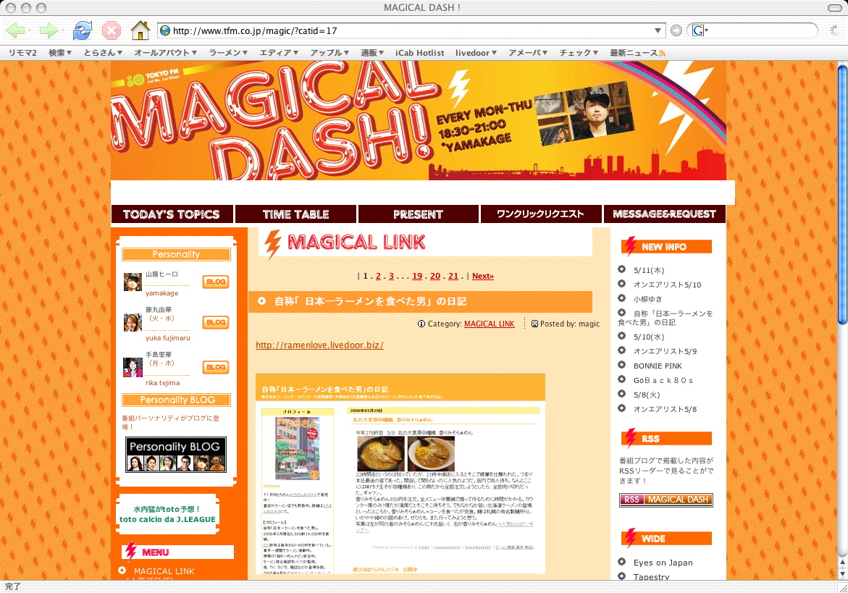Open the リモマ2 bookmark
The height and width of the screenshot is (593, 848).
pyautogui.click(x=22, y=52)
